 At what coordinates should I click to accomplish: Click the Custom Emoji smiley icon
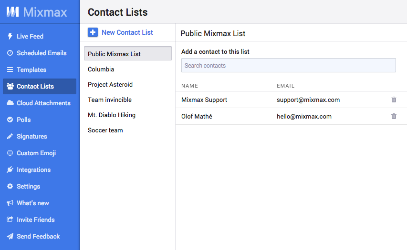tap(10, 153)
